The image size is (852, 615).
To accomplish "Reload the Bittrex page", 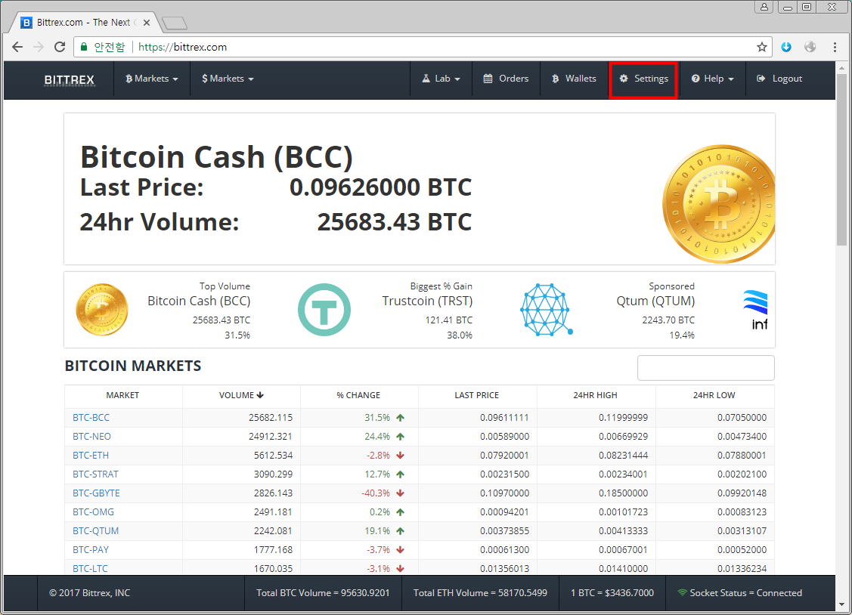I will 60,48.
